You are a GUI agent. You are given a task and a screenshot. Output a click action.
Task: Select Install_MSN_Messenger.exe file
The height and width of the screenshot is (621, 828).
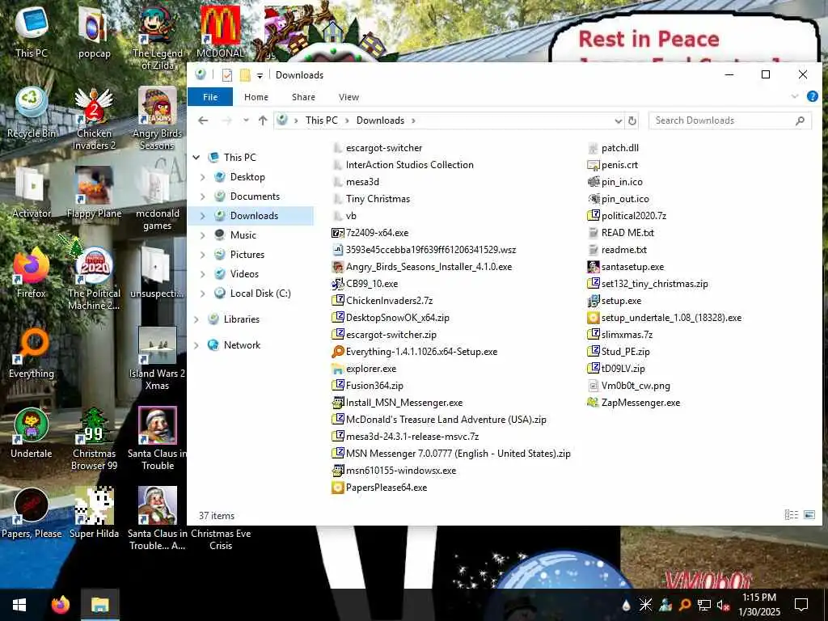(397, 403)
